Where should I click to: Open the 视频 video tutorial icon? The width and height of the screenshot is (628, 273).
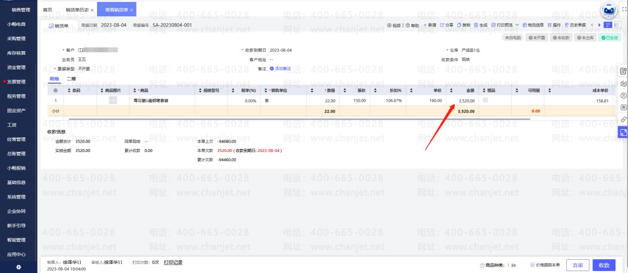[x=389, y=25]
